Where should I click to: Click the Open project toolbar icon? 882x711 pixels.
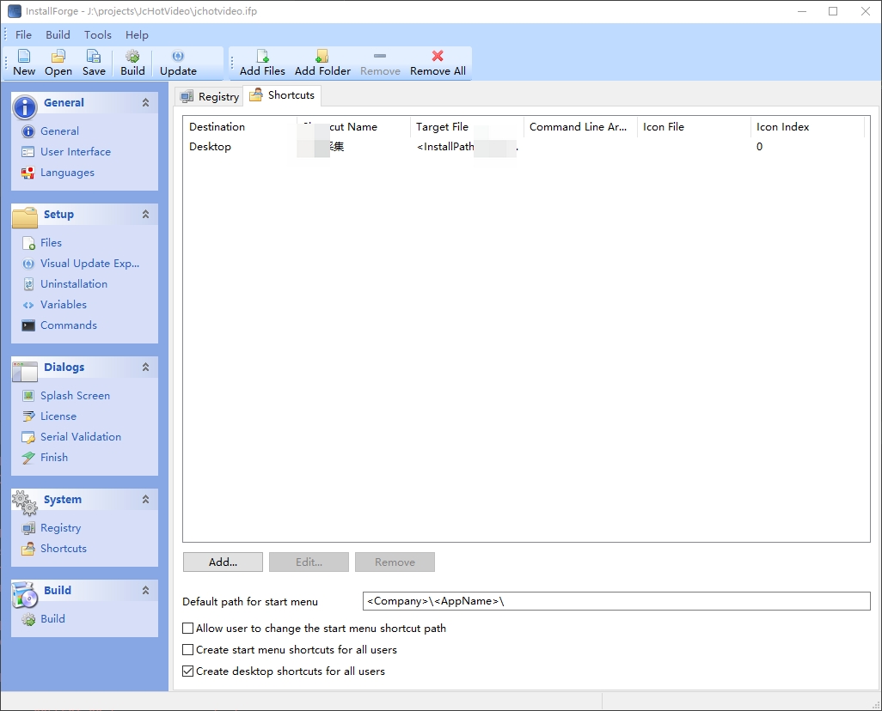[x=58, y=56]
